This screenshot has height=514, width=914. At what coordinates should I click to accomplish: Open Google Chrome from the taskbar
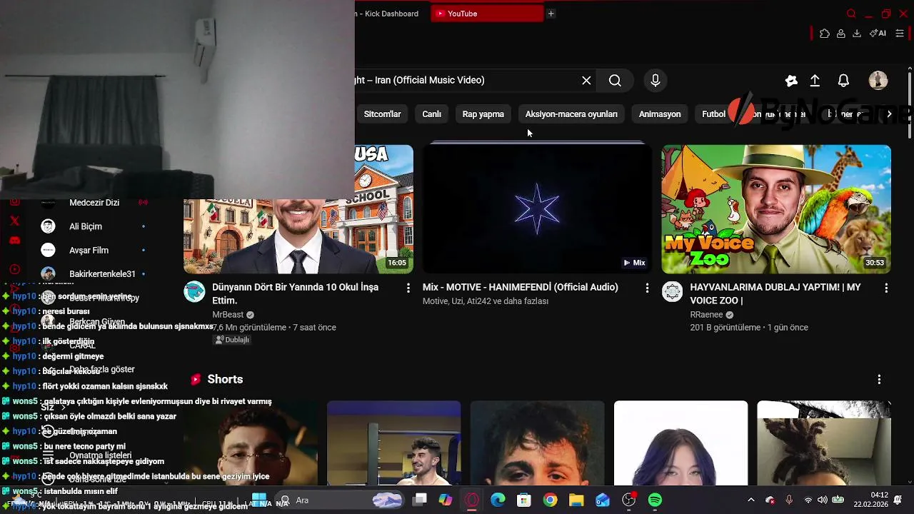(x=550, y=500)
